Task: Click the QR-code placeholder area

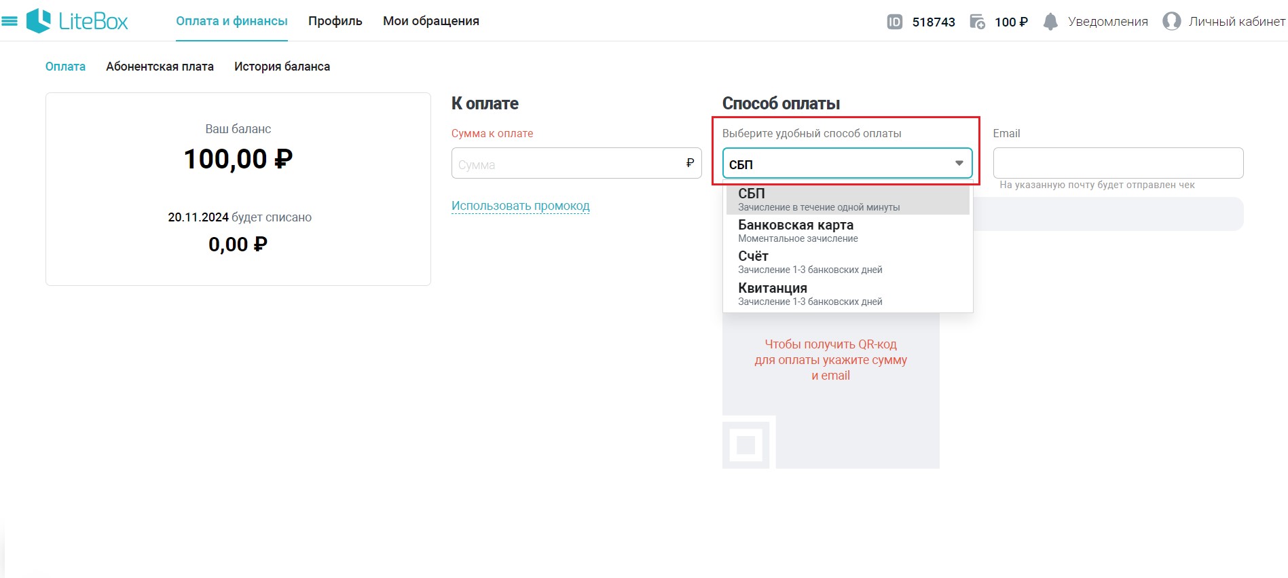Action: coord(831,391)
